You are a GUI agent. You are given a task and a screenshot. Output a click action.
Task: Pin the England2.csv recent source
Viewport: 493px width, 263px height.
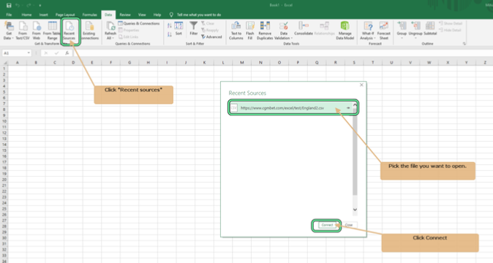coord(348,107)
